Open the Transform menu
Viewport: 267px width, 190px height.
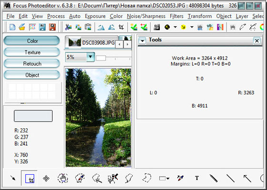(x=200, y=16)
